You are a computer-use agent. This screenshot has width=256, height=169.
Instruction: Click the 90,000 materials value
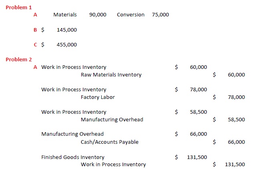tap(98, 15)
